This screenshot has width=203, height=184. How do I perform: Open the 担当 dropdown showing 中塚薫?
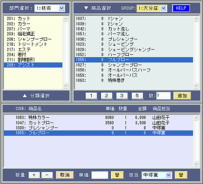pyautogui.click(x=157, y=175)
